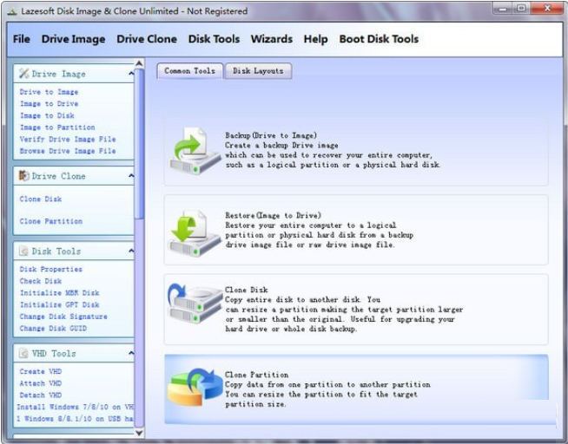The image size is (568, 444).
Task: Click Install Windows 7/8/10 on VHD link
Action: pyautogui.click(x=75, y=407)
